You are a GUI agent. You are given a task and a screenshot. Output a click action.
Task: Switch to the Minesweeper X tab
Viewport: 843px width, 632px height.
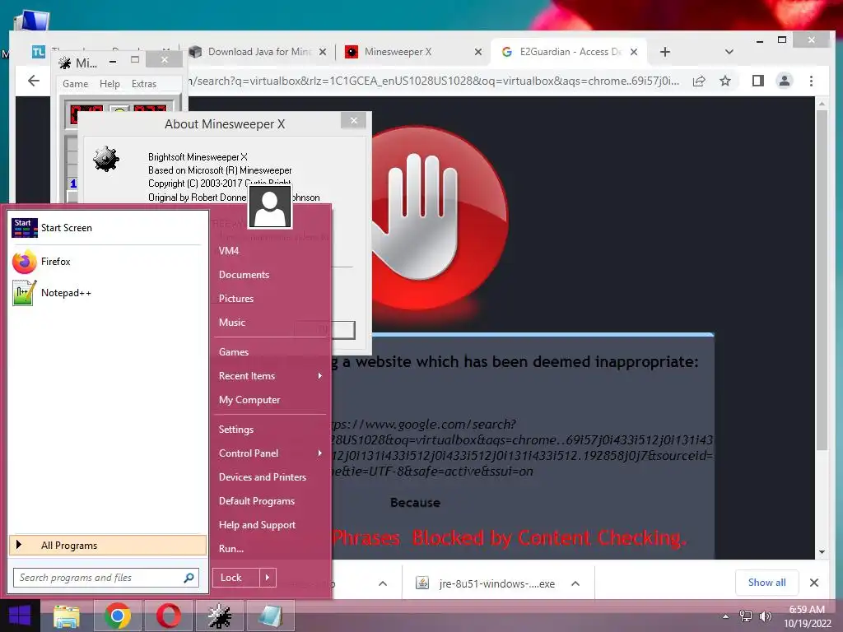(412, 52)
